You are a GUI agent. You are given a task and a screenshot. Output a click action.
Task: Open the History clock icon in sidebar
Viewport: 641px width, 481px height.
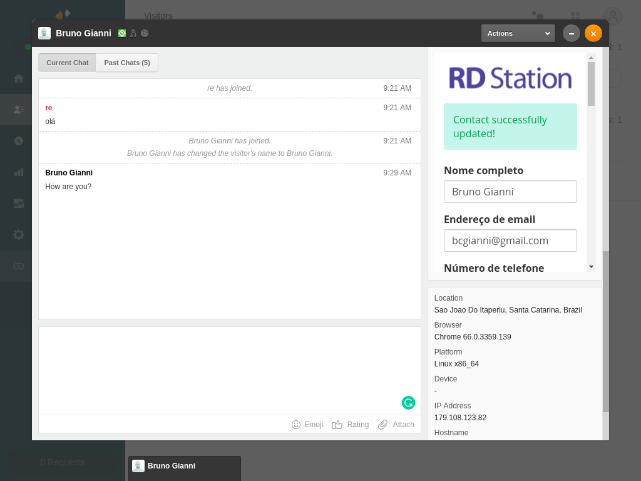pyautogui.click(x=19, y=141)
